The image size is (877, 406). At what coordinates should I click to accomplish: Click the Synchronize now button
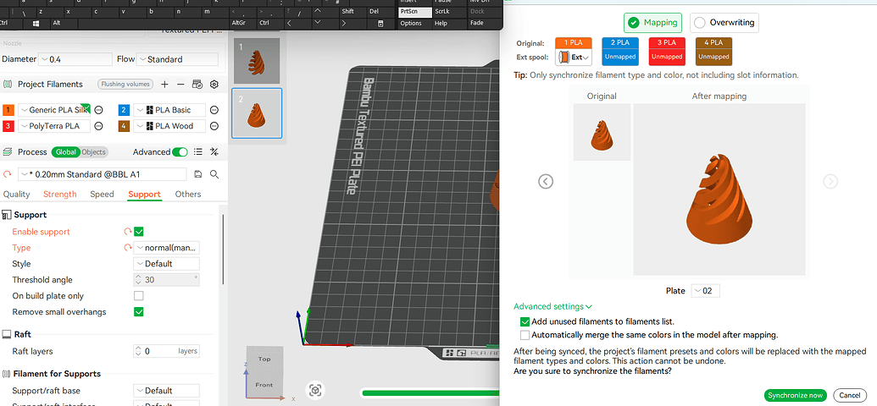coord(796,395)
